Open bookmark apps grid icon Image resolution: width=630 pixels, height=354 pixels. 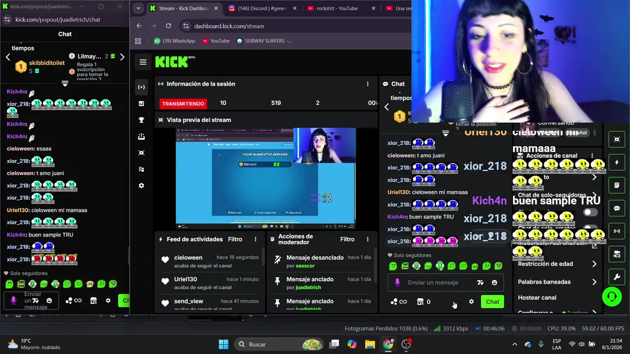138,41
